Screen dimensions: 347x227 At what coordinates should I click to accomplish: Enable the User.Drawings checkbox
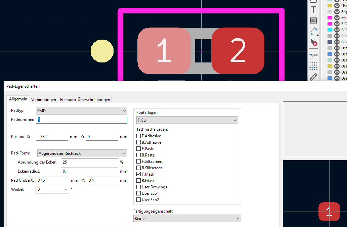pos(138,187)
